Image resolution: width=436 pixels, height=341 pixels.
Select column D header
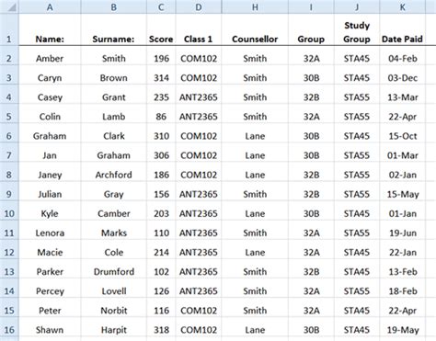pos(199,6)
